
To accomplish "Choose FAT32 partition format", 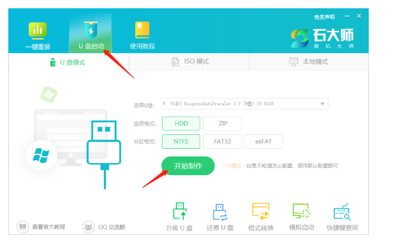I will (222, 142).
